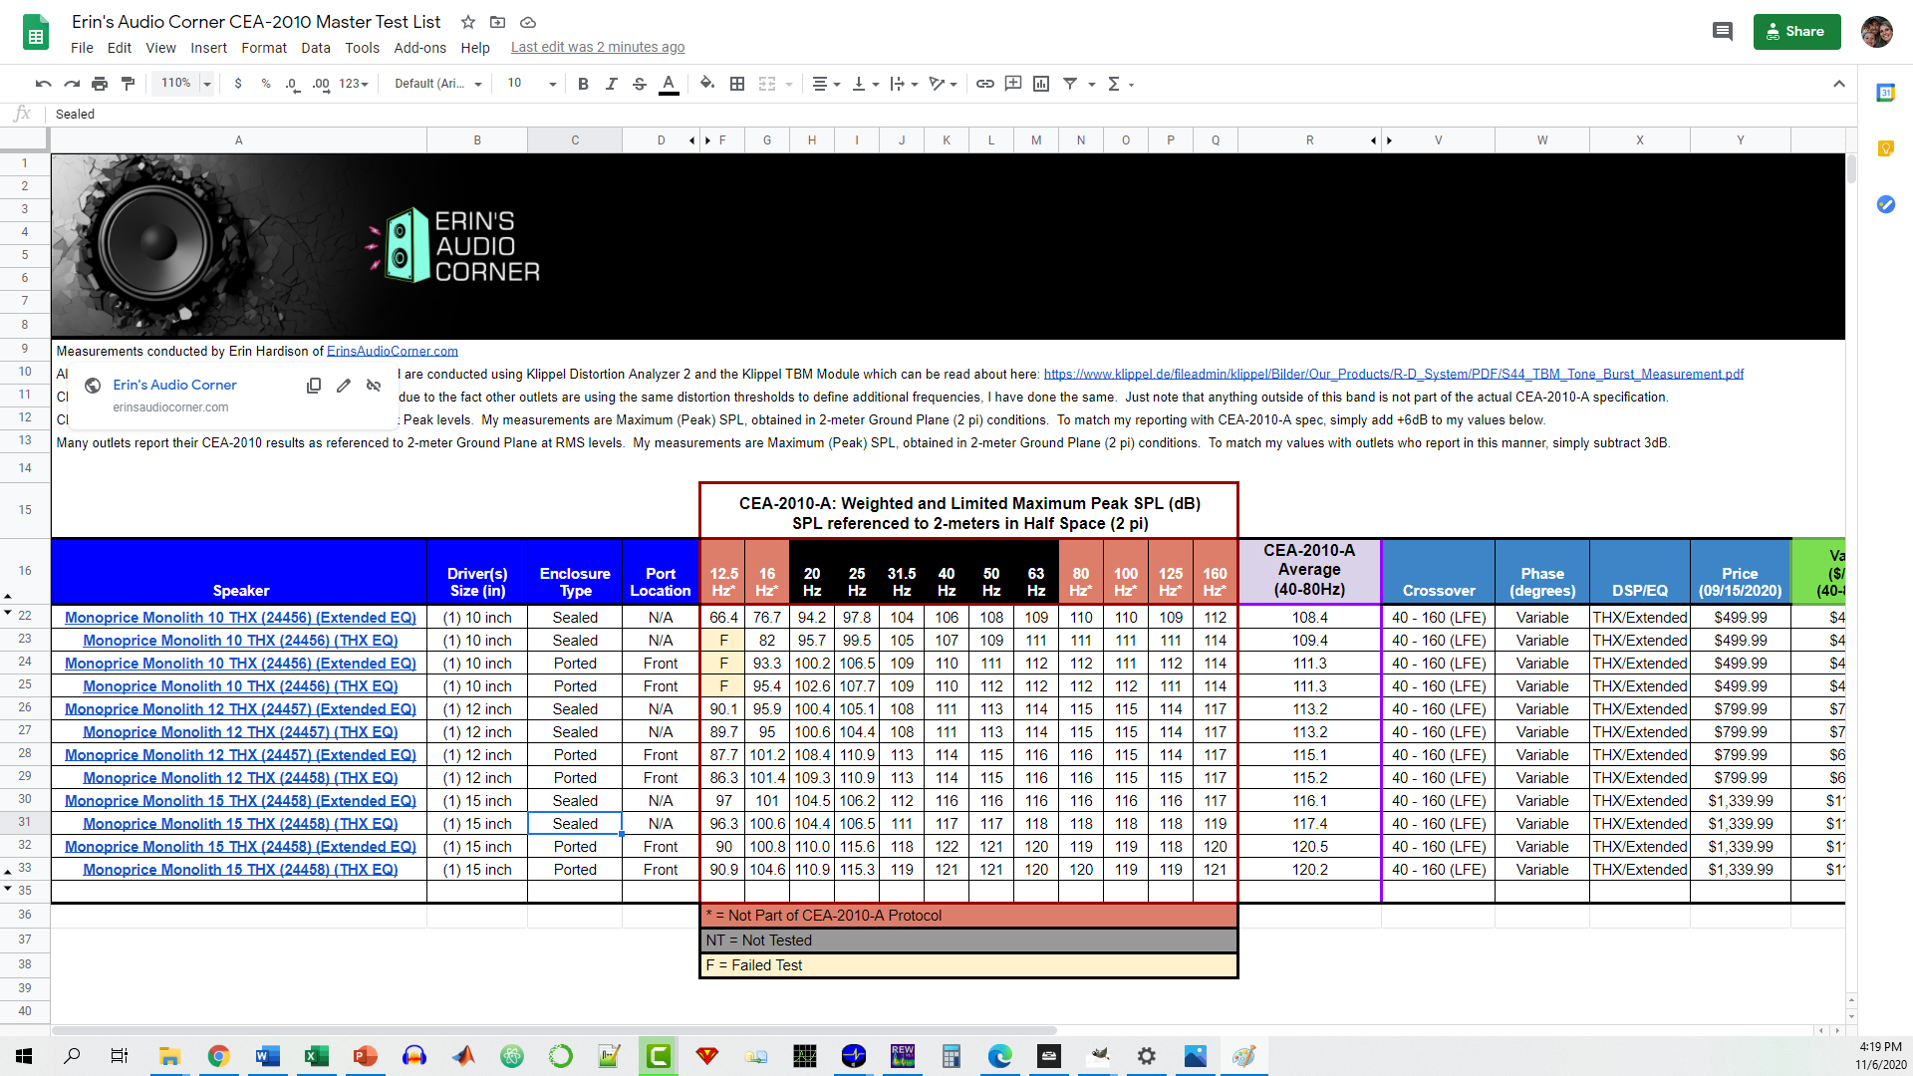The width and height of the screenshot is (1913, 1076).
Task: Click the paint format roller icon
Action: (128, 84)
